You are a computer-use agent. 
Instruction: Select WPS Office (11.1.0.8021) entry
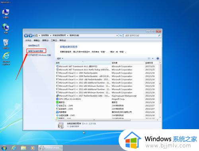[107, 99]
